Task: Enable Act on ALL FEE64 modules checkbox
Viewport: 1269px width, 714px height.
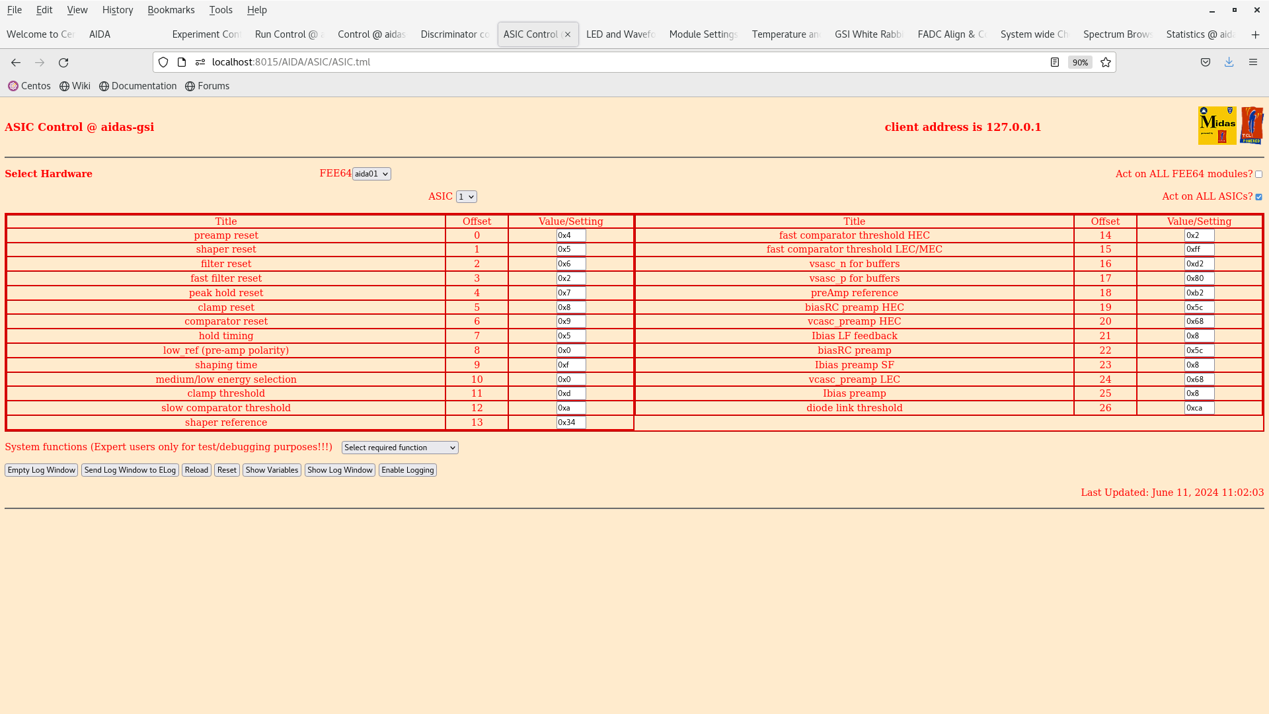Action: [x=1258, y=175]
